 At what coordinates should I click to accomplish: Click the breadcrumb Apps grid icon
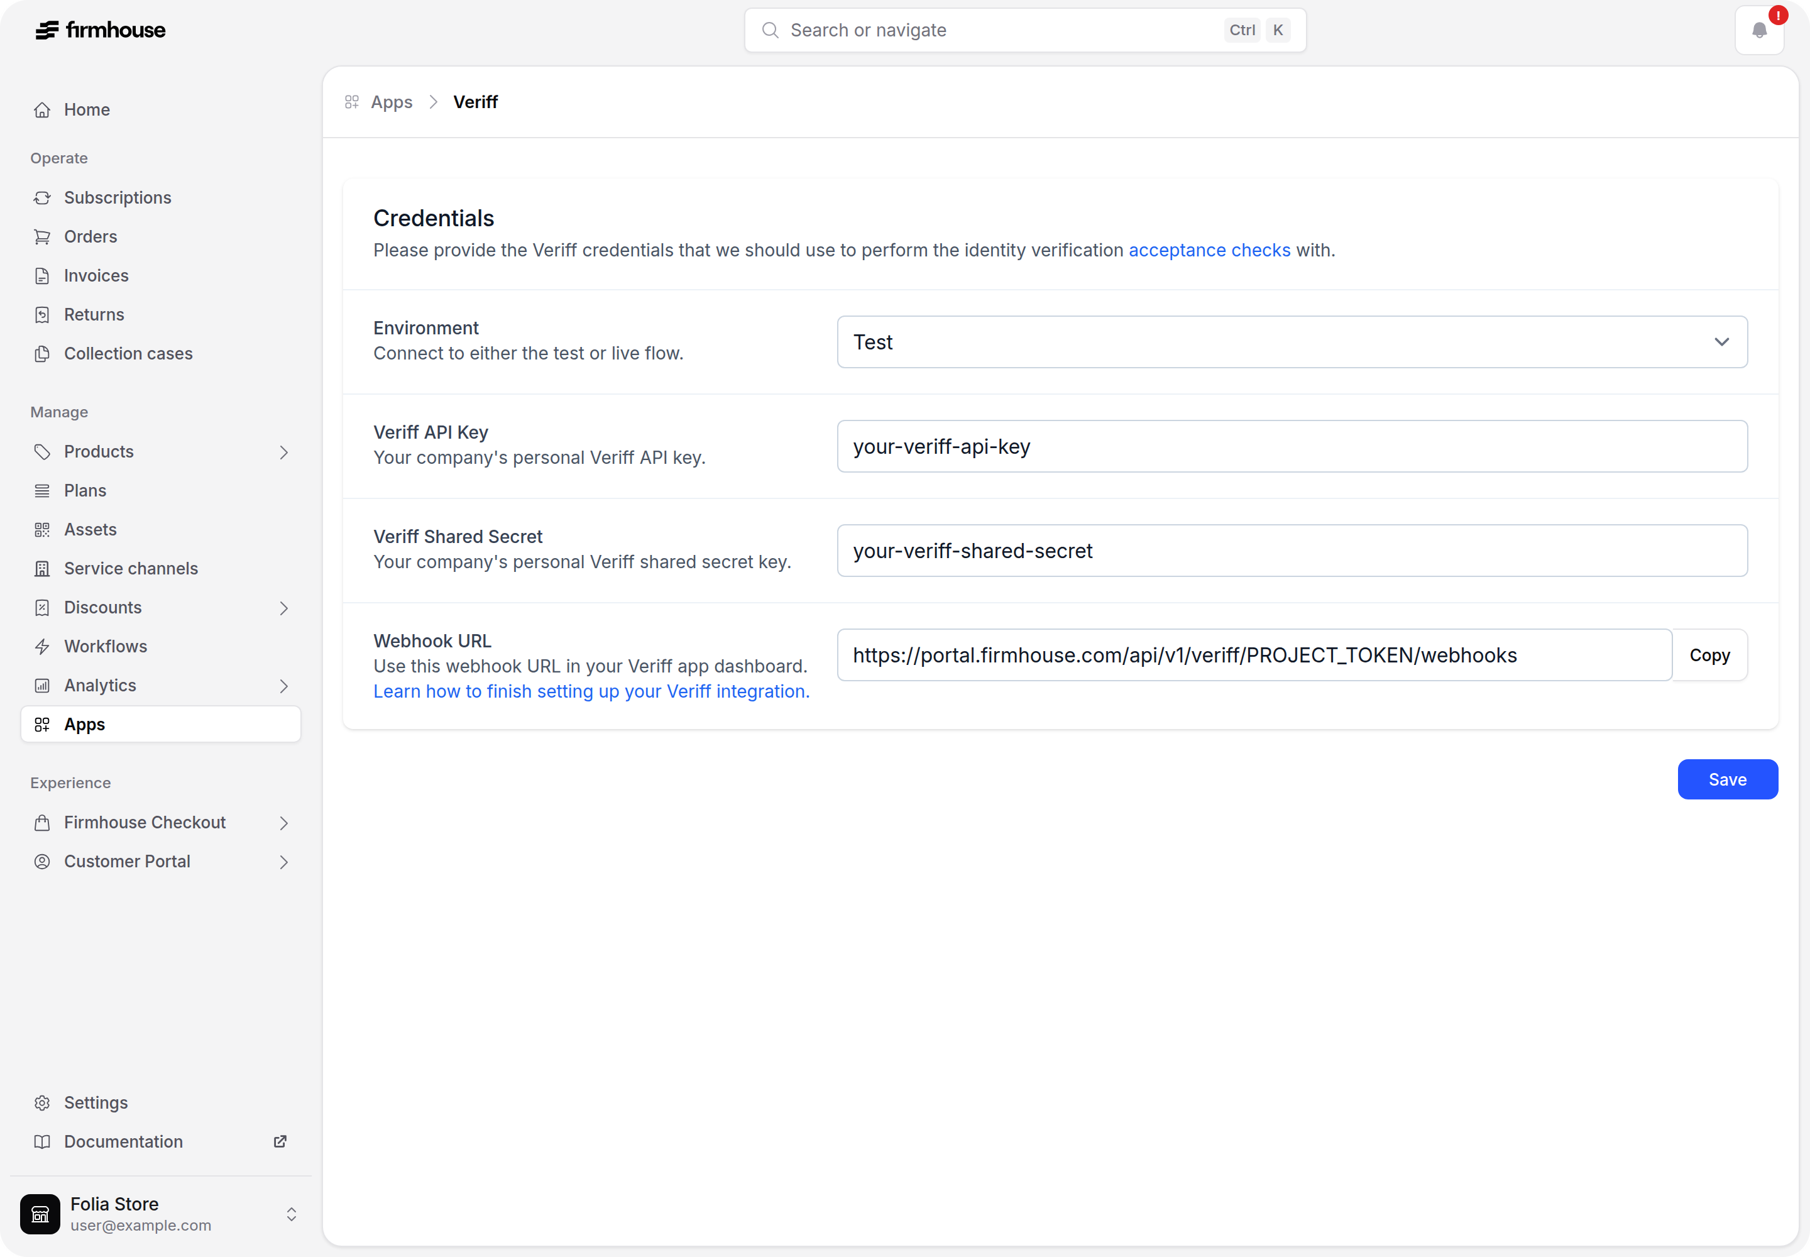click(352, 102)
